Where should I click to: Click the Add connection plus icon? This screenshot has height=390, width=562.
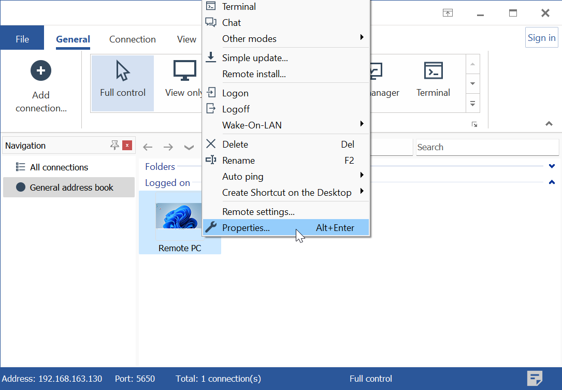[41, 70]
